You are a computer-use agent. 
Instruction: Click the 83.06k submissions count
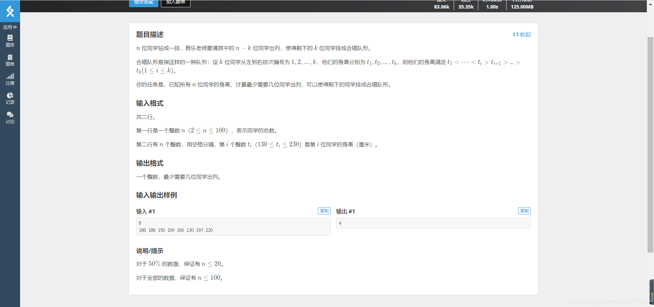(x=441, y=7)
